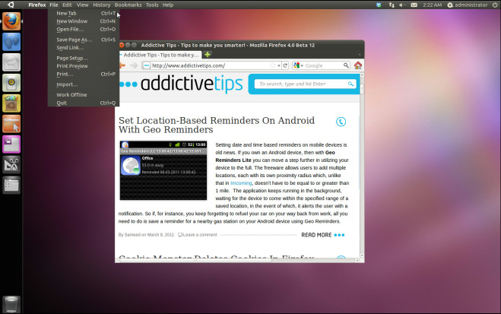Click the Geo Reminders screenshot thumbnail

click(x=163, y=170)
